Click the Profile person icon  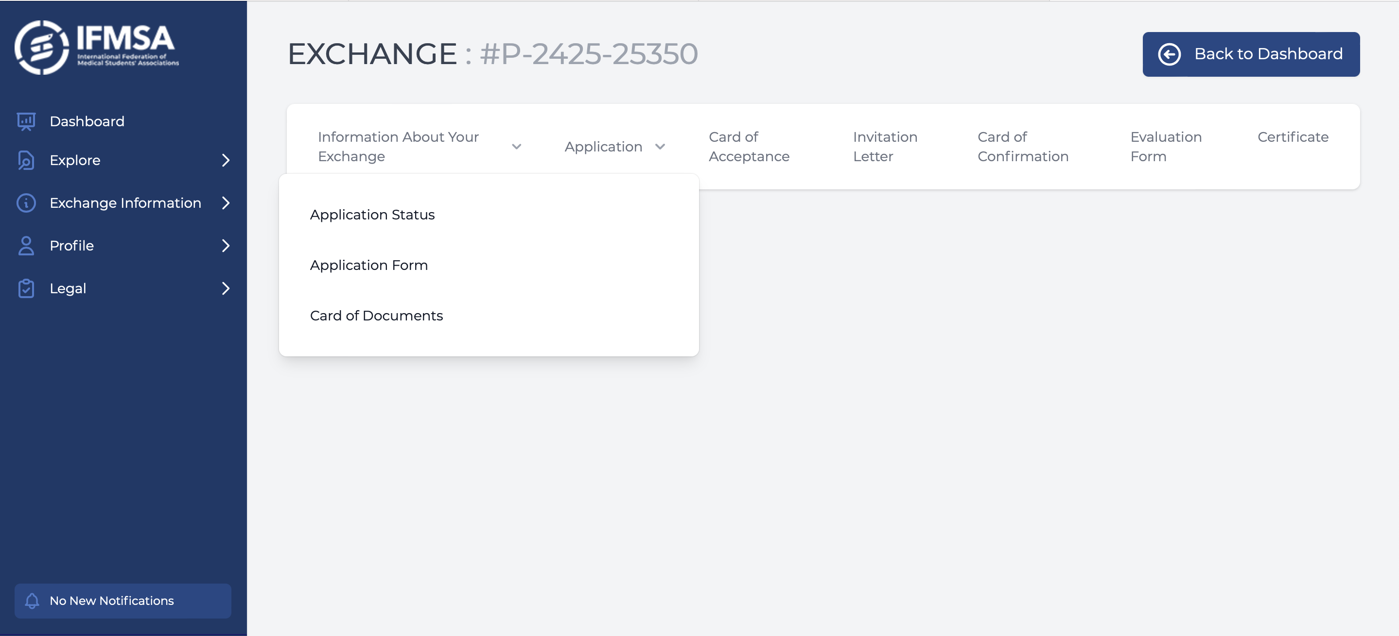click(x=26, y=246)
